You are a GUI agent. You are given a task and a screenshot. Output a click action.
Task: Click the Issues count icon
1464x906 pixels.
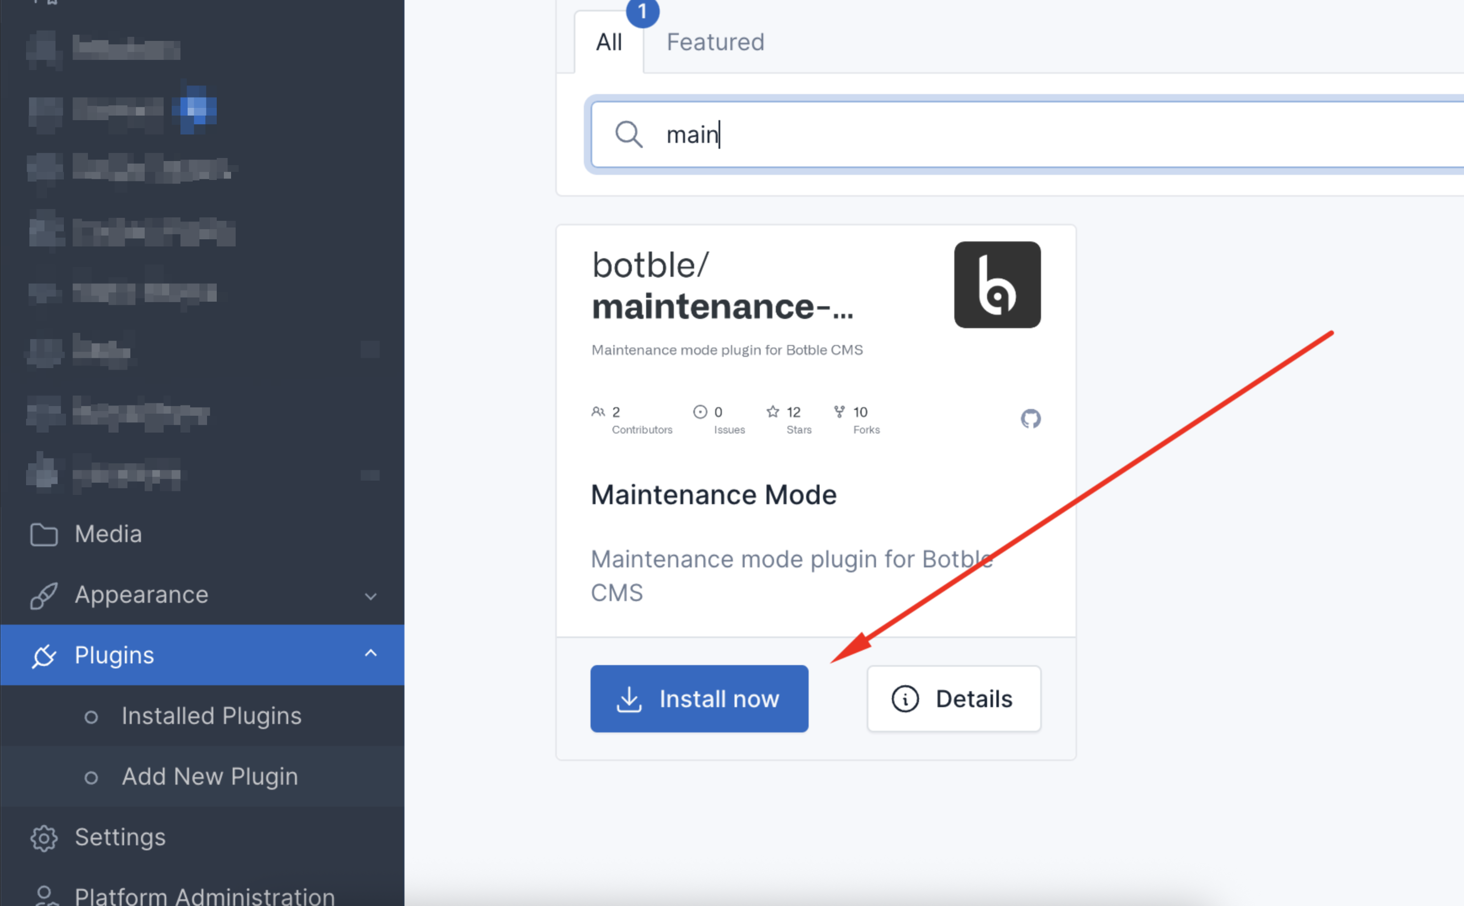click(700, 412)
